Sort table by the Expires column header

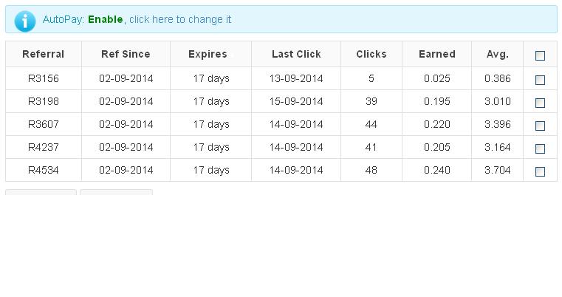[208, 54]
